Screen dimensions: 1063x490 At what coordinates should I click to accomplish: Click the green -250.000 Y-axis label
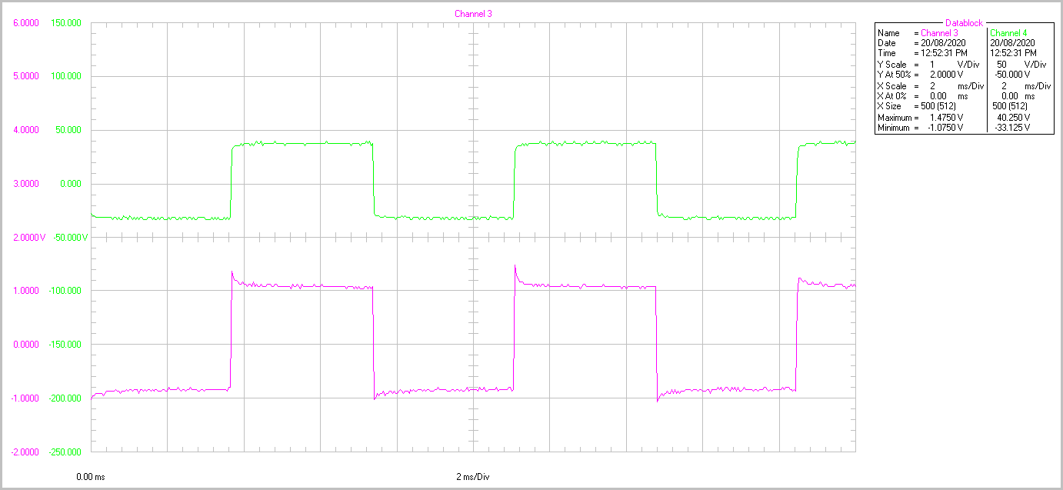click(x=65, y=452)
